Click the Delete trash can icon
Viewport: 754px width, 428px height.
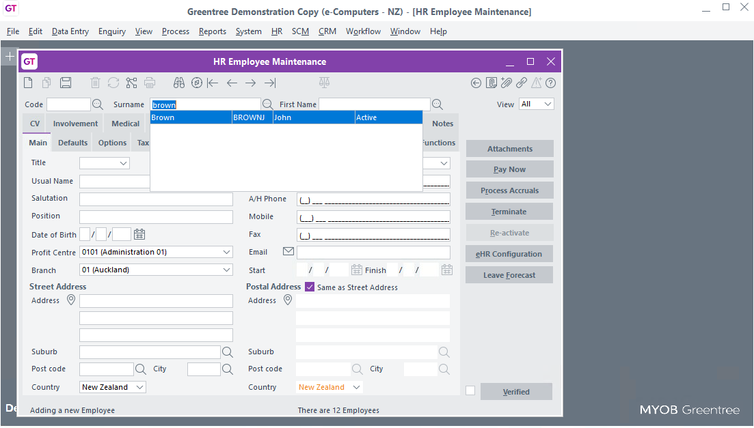(95, 83)
